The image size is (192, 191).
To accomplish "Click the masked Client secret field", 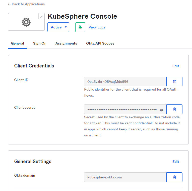I will point(122,109).
